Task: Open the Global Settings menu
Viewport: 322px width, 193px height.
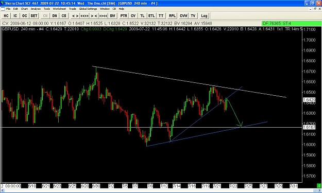Action: (88, 9)
